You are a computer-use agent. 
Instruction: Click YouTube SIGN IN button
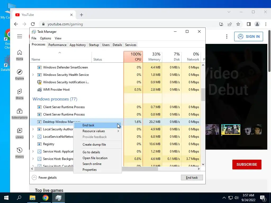(249, 36)
